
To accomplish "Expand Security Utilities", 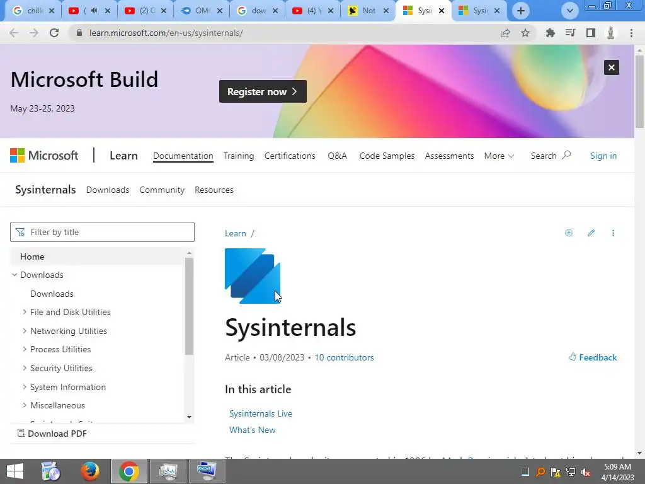I will click(25, 368).
